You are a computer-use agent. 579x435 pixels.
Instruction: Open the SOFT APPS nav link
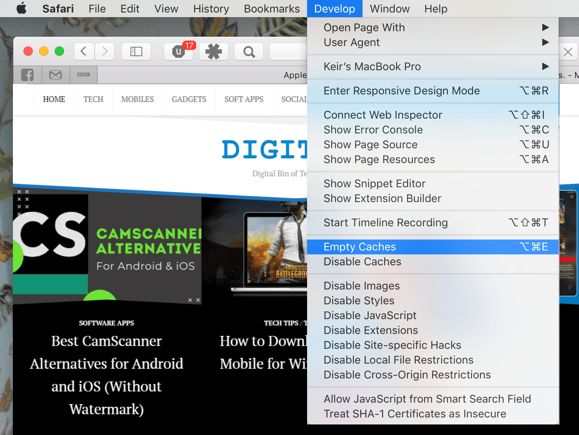244,99
